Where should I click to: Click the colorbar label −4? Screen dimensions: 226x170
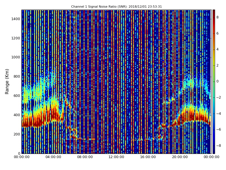click(219, 114)
